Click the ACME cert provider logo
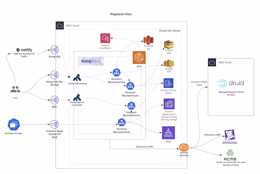 pos(231,155)
